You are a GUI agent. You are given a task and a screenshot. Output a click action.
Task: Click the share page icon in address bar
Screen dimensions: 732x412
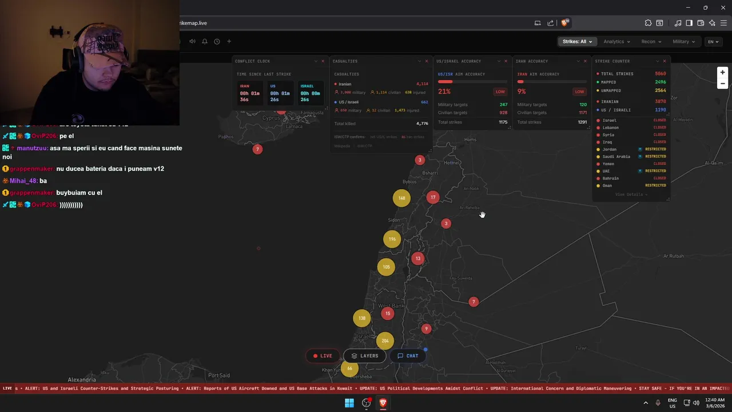point(550,23)
